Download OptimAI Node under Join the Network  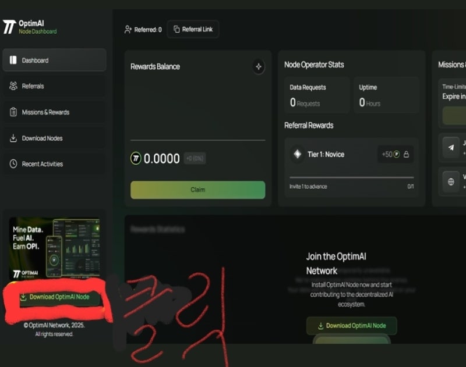[x=352, y=326]
